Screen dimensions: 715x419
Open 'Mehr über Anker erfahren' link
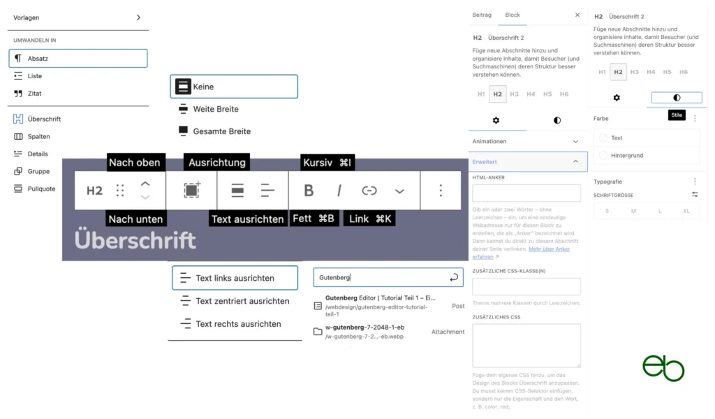[521, 253]
